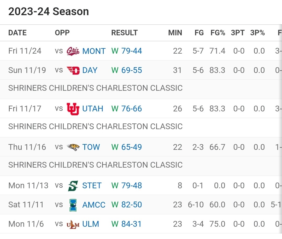Screen dimensions: 282x239
Task: Open the STET opponent team link
Action: (x=92, y=186)
